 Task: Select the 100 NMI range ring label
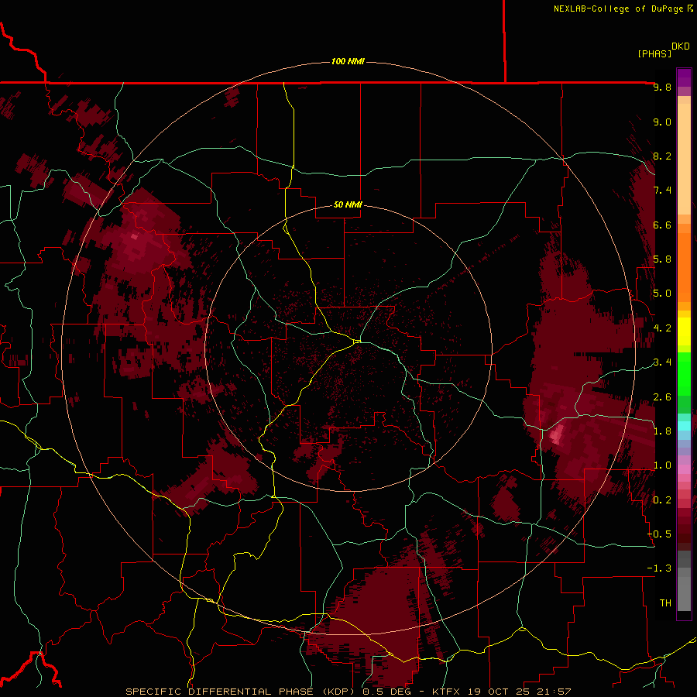click(348, 61)
